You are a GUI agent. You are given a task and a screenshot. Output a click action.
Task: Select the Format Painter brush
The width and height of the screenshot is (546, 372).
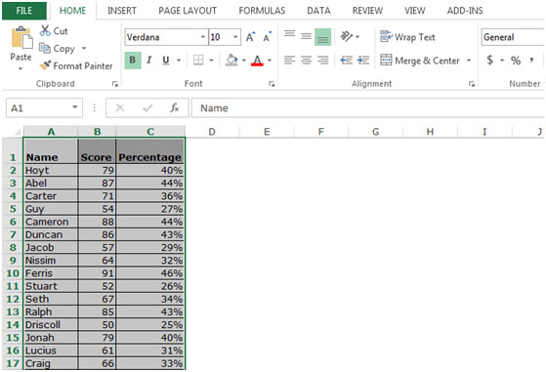[45, 65]
